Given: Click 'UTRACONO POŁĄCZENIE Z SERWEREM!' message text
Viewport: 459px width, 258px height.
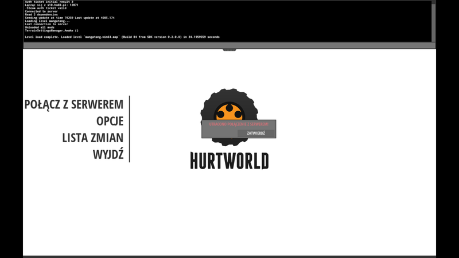Looking at the screenshot, I should click(239, 124).
